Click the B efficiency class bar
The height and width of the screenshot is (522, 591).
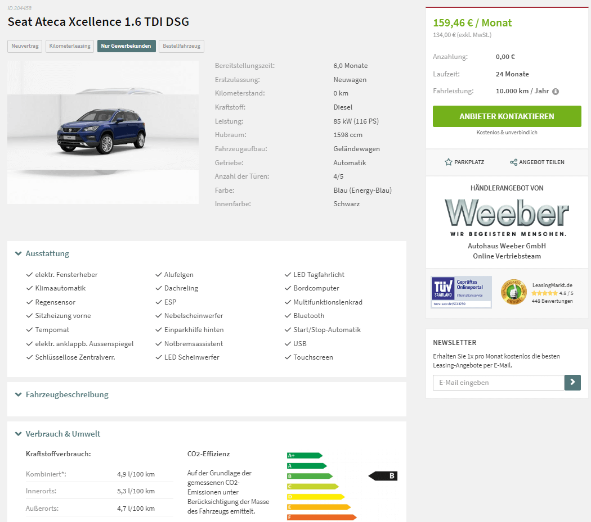point(310,476)
